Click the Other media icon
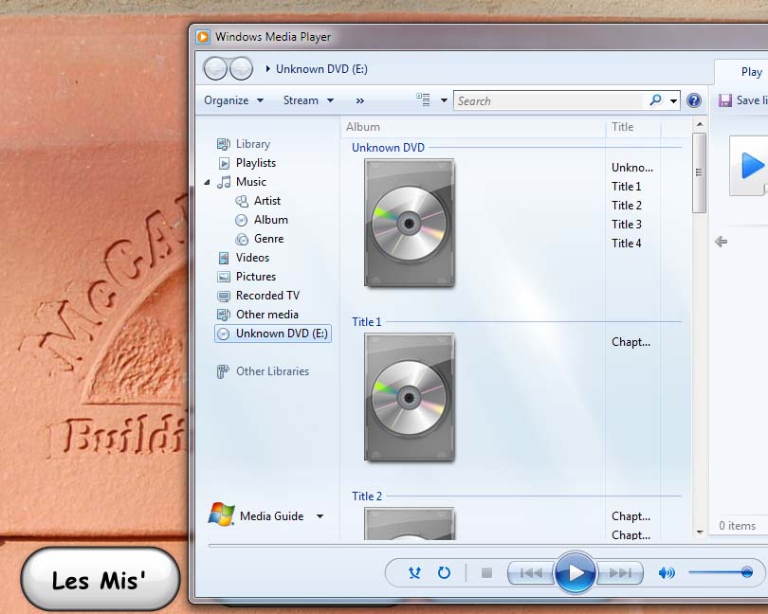This screenshot has width=768, height=614. coord(224,315)
